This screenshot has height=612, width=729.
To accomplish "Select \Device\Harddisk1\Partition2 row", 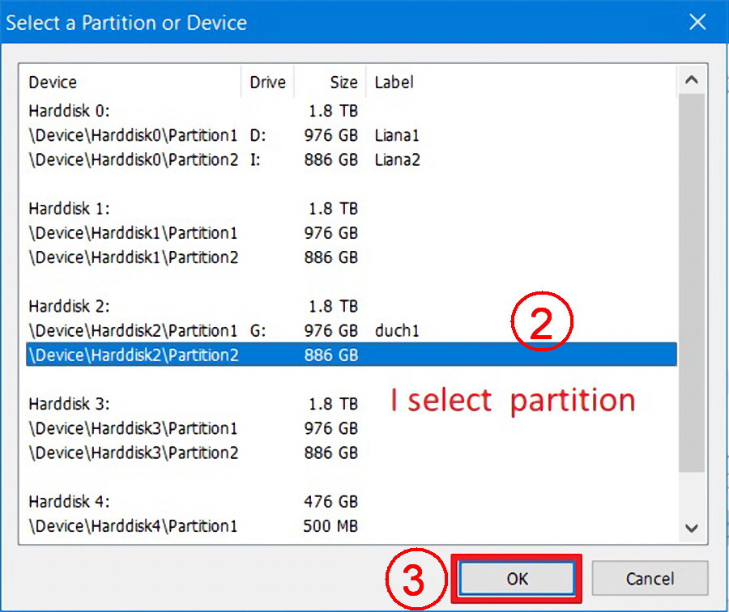I will pos(351,257).
